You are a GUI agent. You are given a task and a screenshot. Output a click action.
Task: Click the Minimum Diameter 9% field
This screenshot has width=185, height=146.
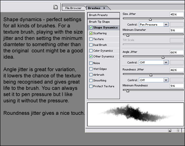(177, 30)
